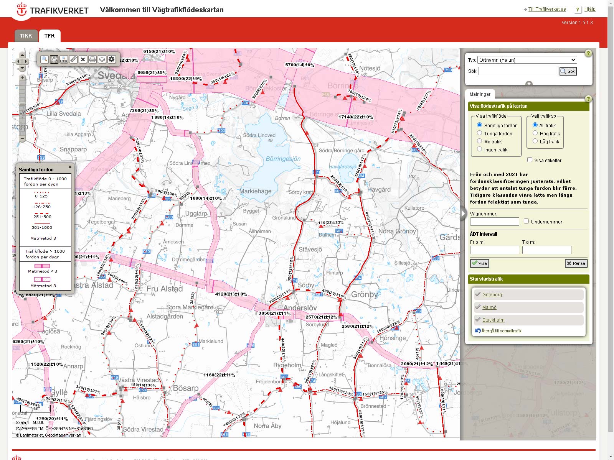Select Samtliga fordon radio button
The height and width of the screenshot is (460, 614).
tap(479, 125)
